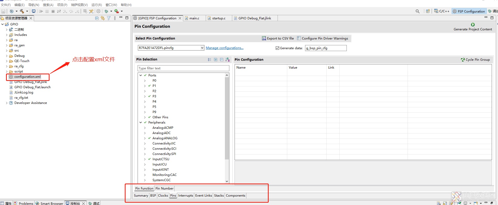Collapse the Ports tree node

tap(141, 75)
